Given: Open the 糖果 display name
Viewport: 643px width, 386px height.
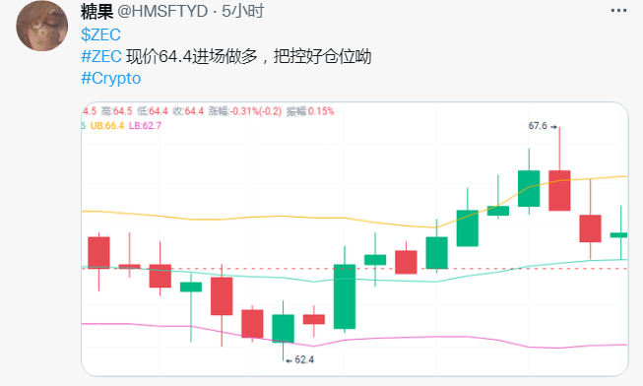Looking at the screenshot, I should tap(97, 12).
